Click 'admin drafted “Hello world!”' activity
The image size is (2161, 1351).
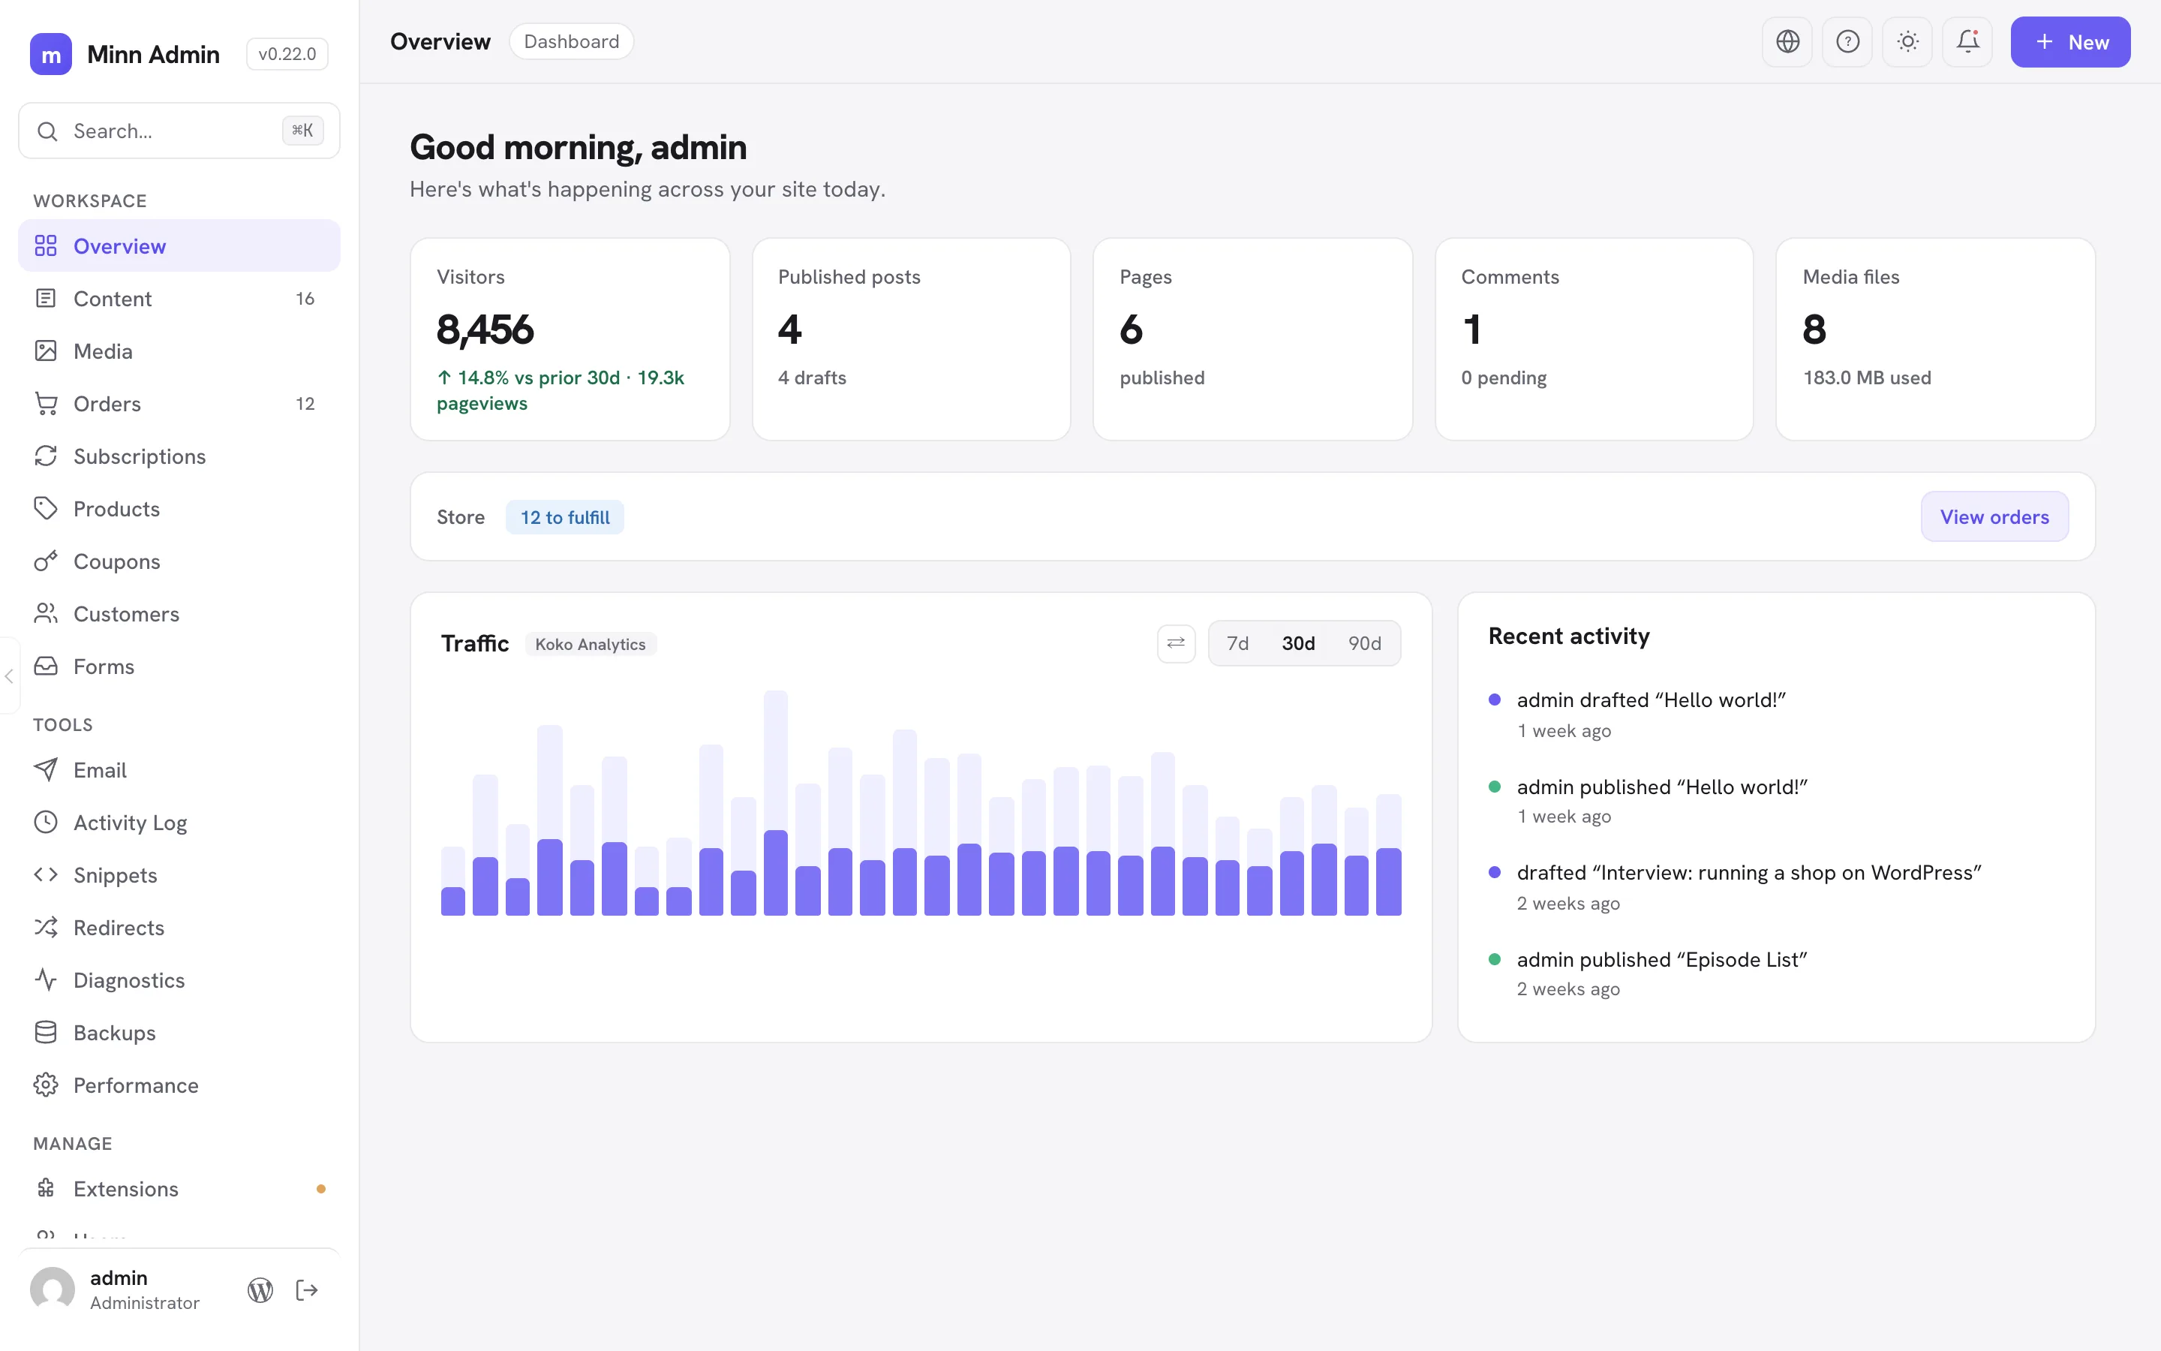click(1651, 700)
